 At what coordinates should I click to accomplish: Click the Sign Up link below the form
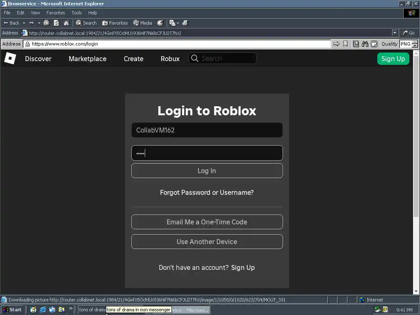243,267
